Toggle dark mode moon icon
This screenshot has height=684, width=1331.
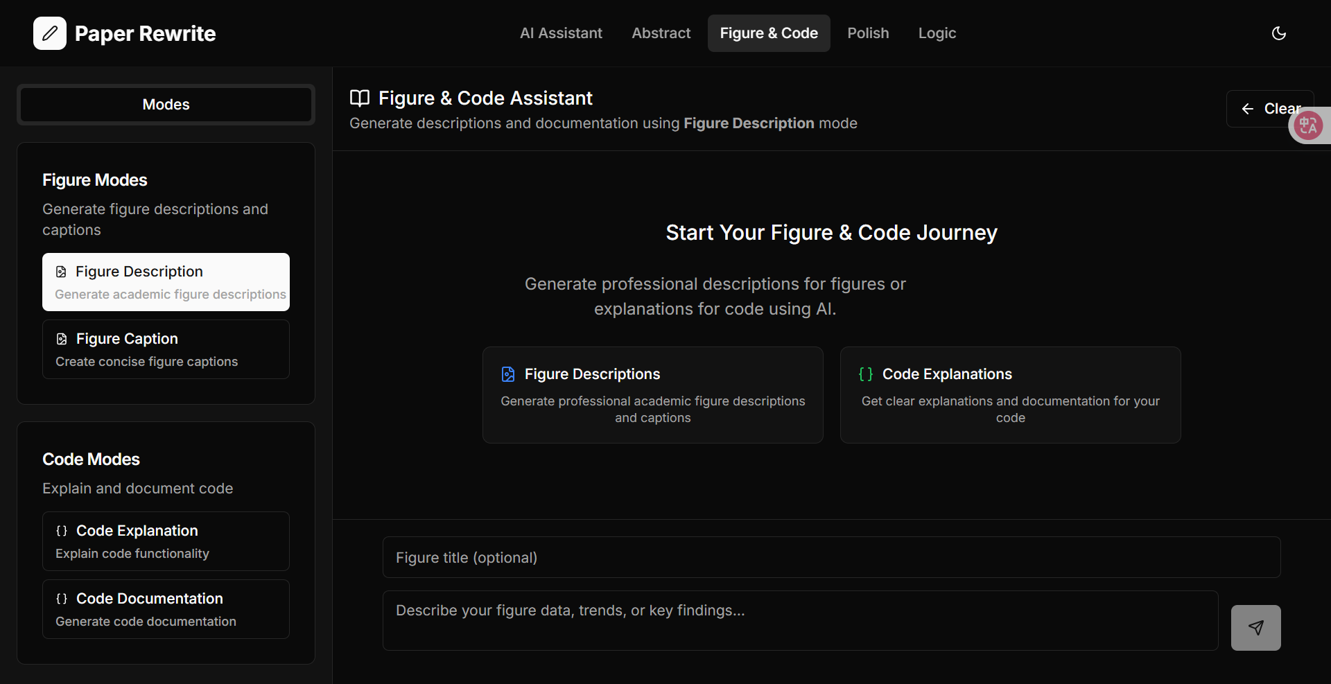[x=1279, y=33]
